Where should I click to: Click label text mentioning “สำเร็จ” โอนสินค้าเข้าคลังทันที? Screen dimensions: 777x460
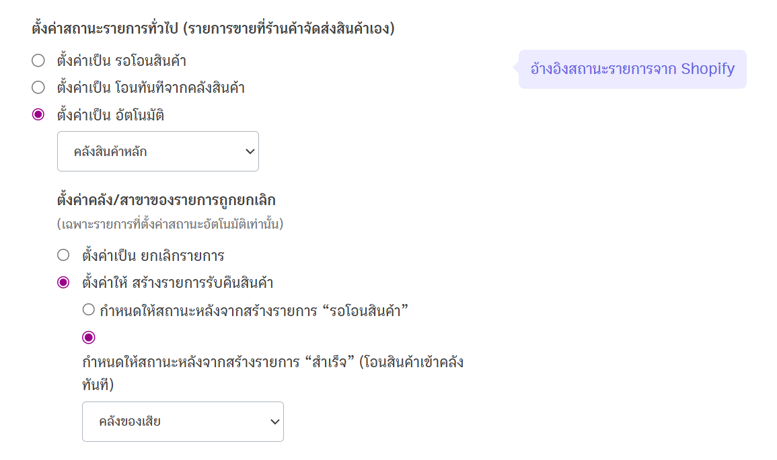[x=272, y=363]
